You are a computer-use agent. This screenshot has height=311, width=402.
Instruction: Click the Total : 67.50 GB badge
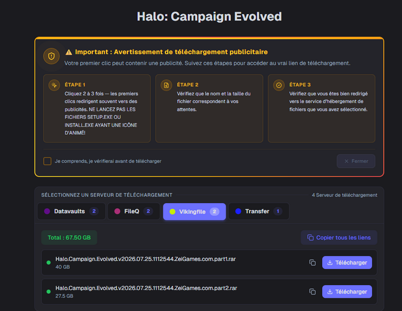69,238
